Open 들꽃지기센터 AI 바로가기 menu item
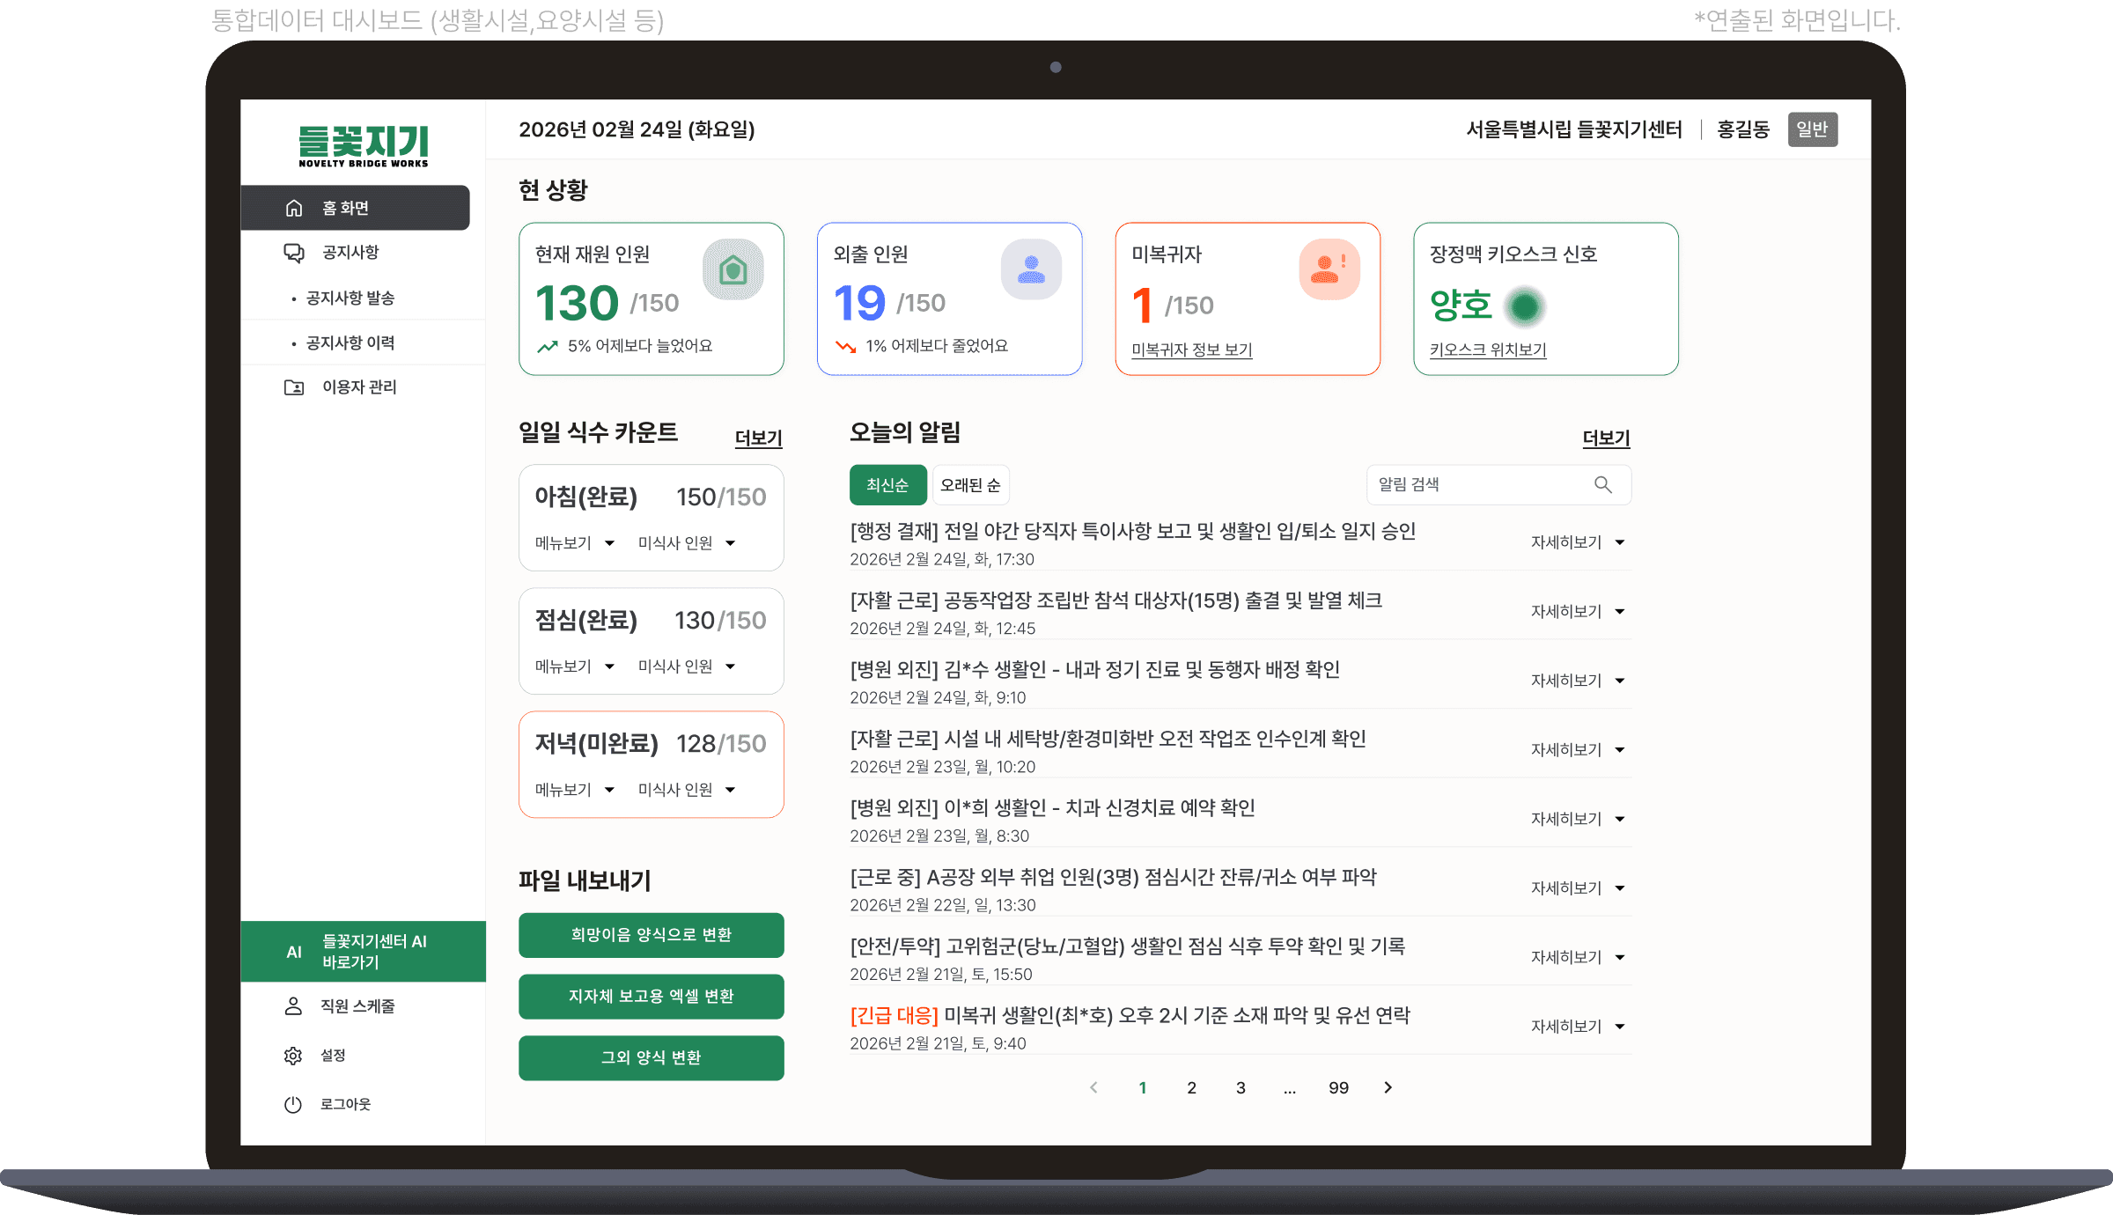The height and width of the screenshot is (1215, 2113). 363,952
